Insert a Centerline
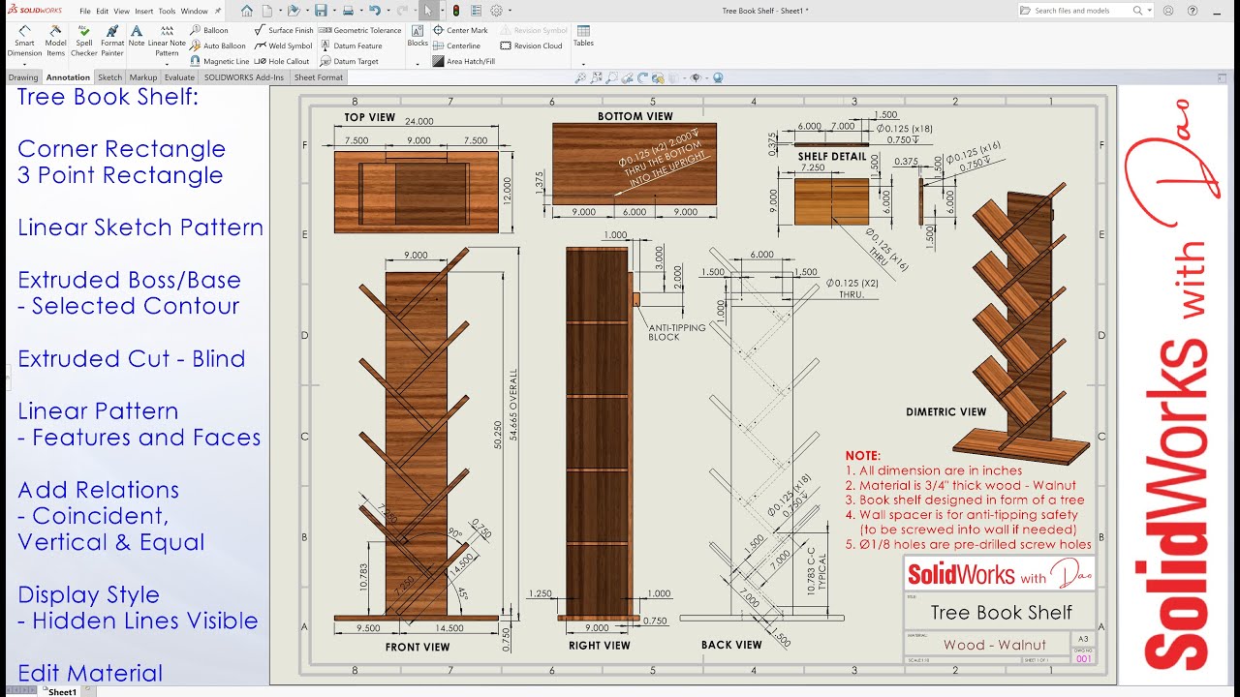This screenshot has width=1240, height=697. coord(457,45)
